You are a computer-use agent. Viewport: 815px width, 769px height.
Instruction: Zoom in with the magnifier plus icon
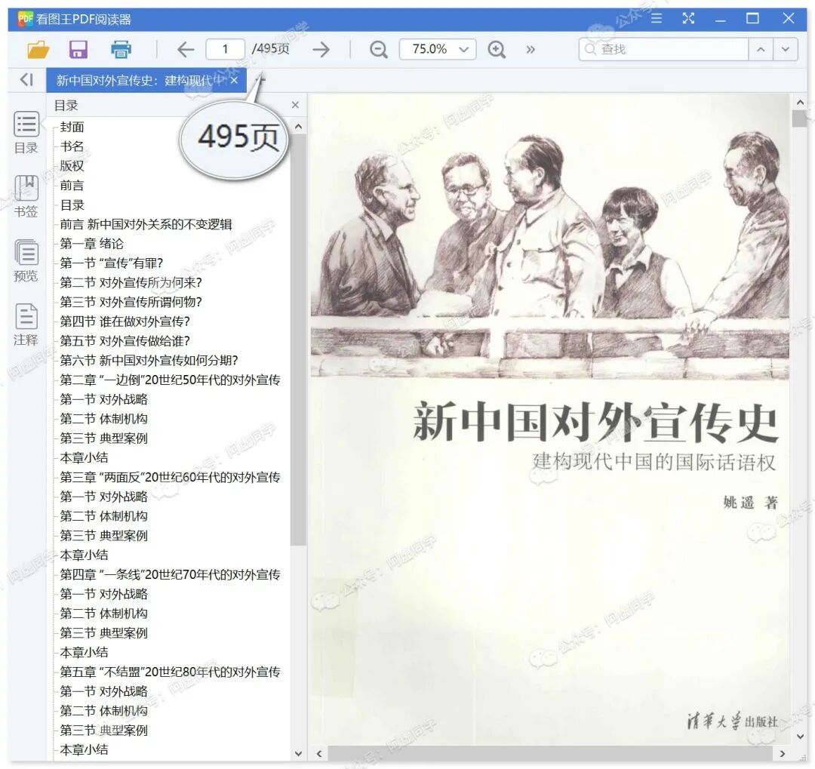pos(497,48)
